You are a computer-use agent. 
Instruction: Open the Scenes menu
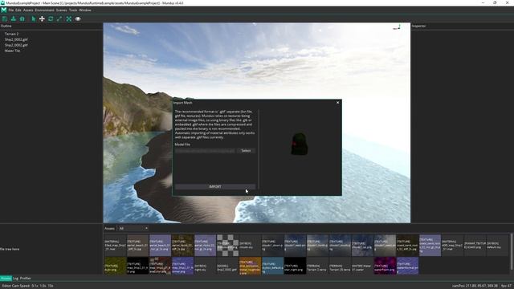pyautogui.click(x=62, y=10)
